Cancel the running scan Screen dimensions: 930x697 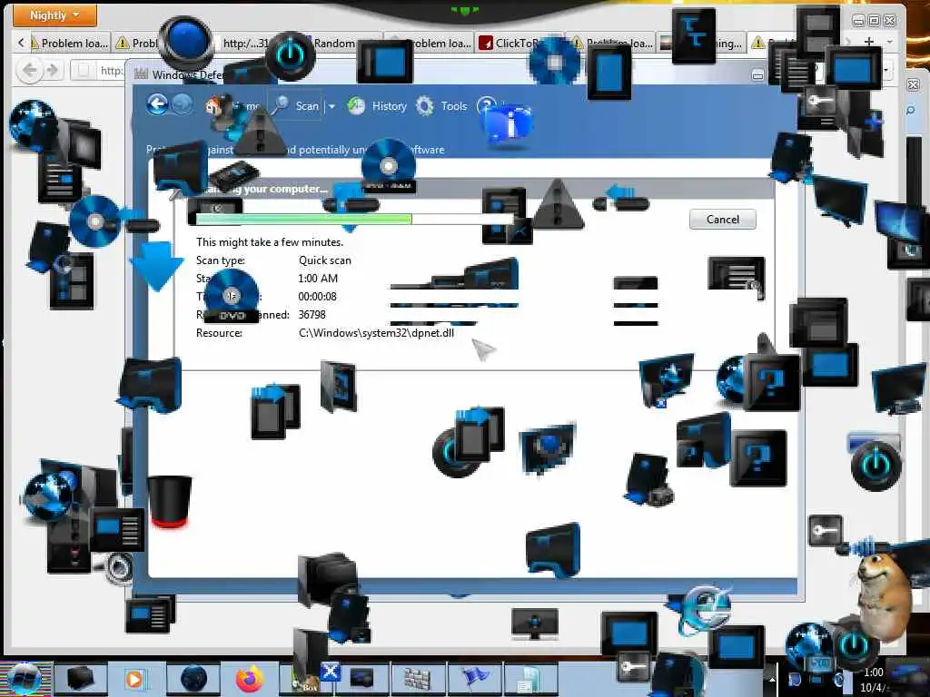722,220
